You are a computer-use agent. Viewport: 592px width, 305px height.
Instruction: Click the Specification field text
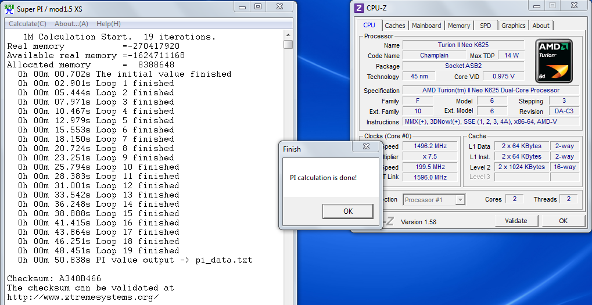[x=491, y=90]
